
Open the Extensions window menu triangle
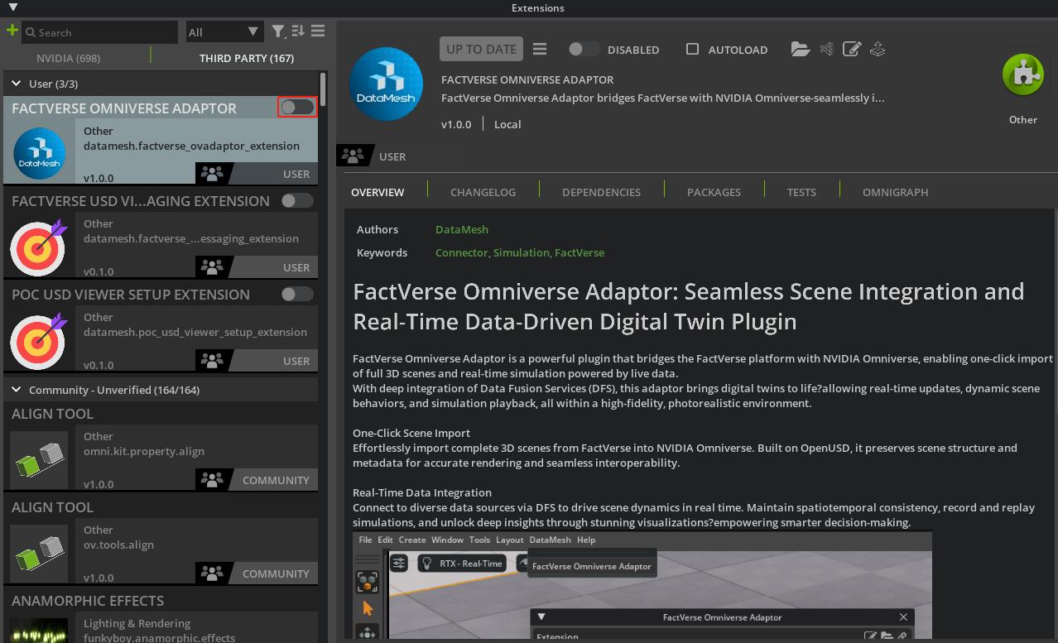12,7
